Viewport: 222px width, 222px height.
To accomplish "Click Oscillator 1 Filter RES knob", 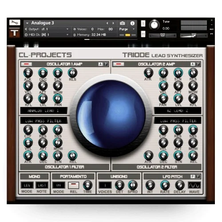I will pos(43,130).
